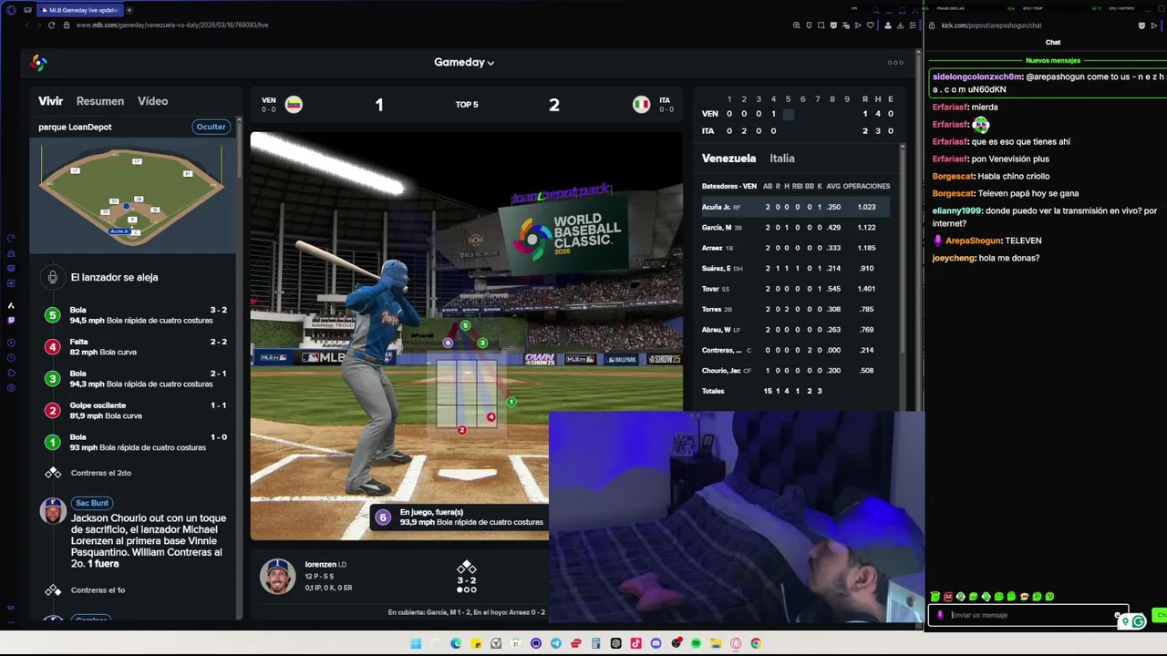The image size is (1167, 656).
Task: Reload the MLB Gameday page
Action: 51,26
